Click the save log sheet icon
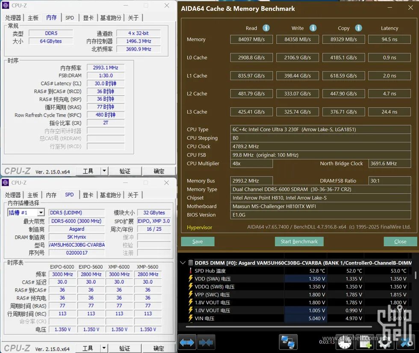 pyautogui.click(x=365, y=342)
